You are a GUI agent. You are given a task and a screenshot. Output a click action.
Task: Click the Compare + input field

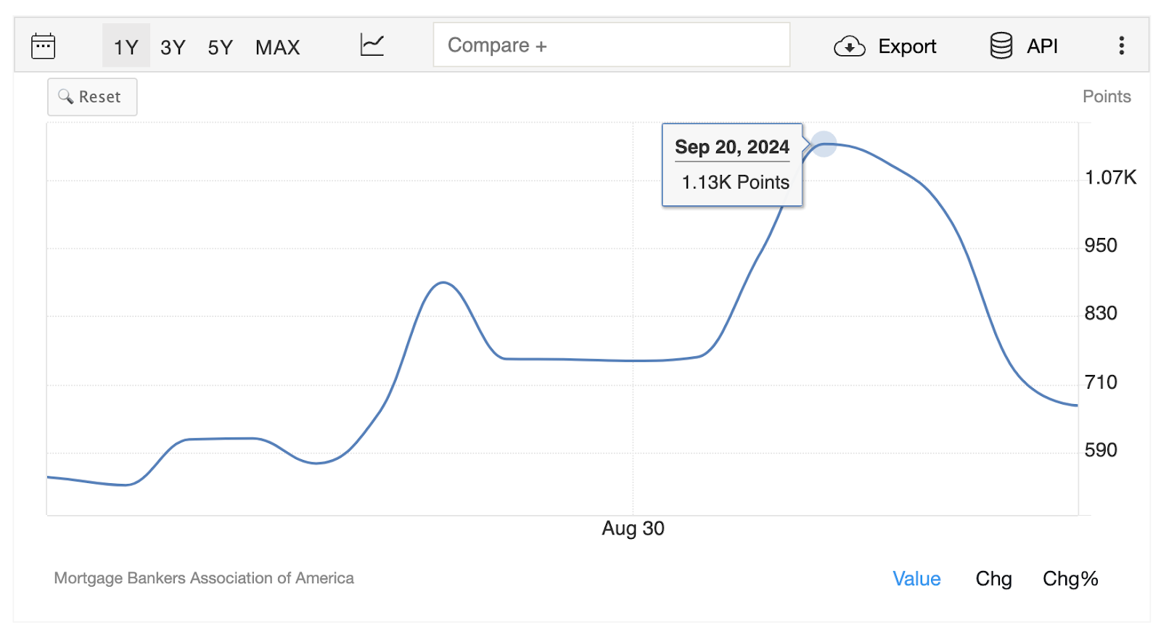(611, 45)
